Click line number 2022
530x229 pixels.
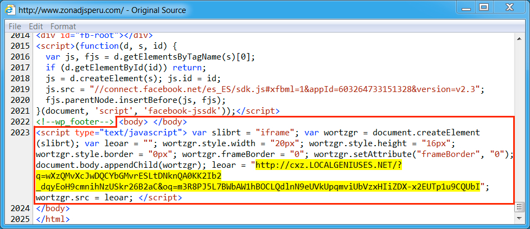[x=20, y=122]
